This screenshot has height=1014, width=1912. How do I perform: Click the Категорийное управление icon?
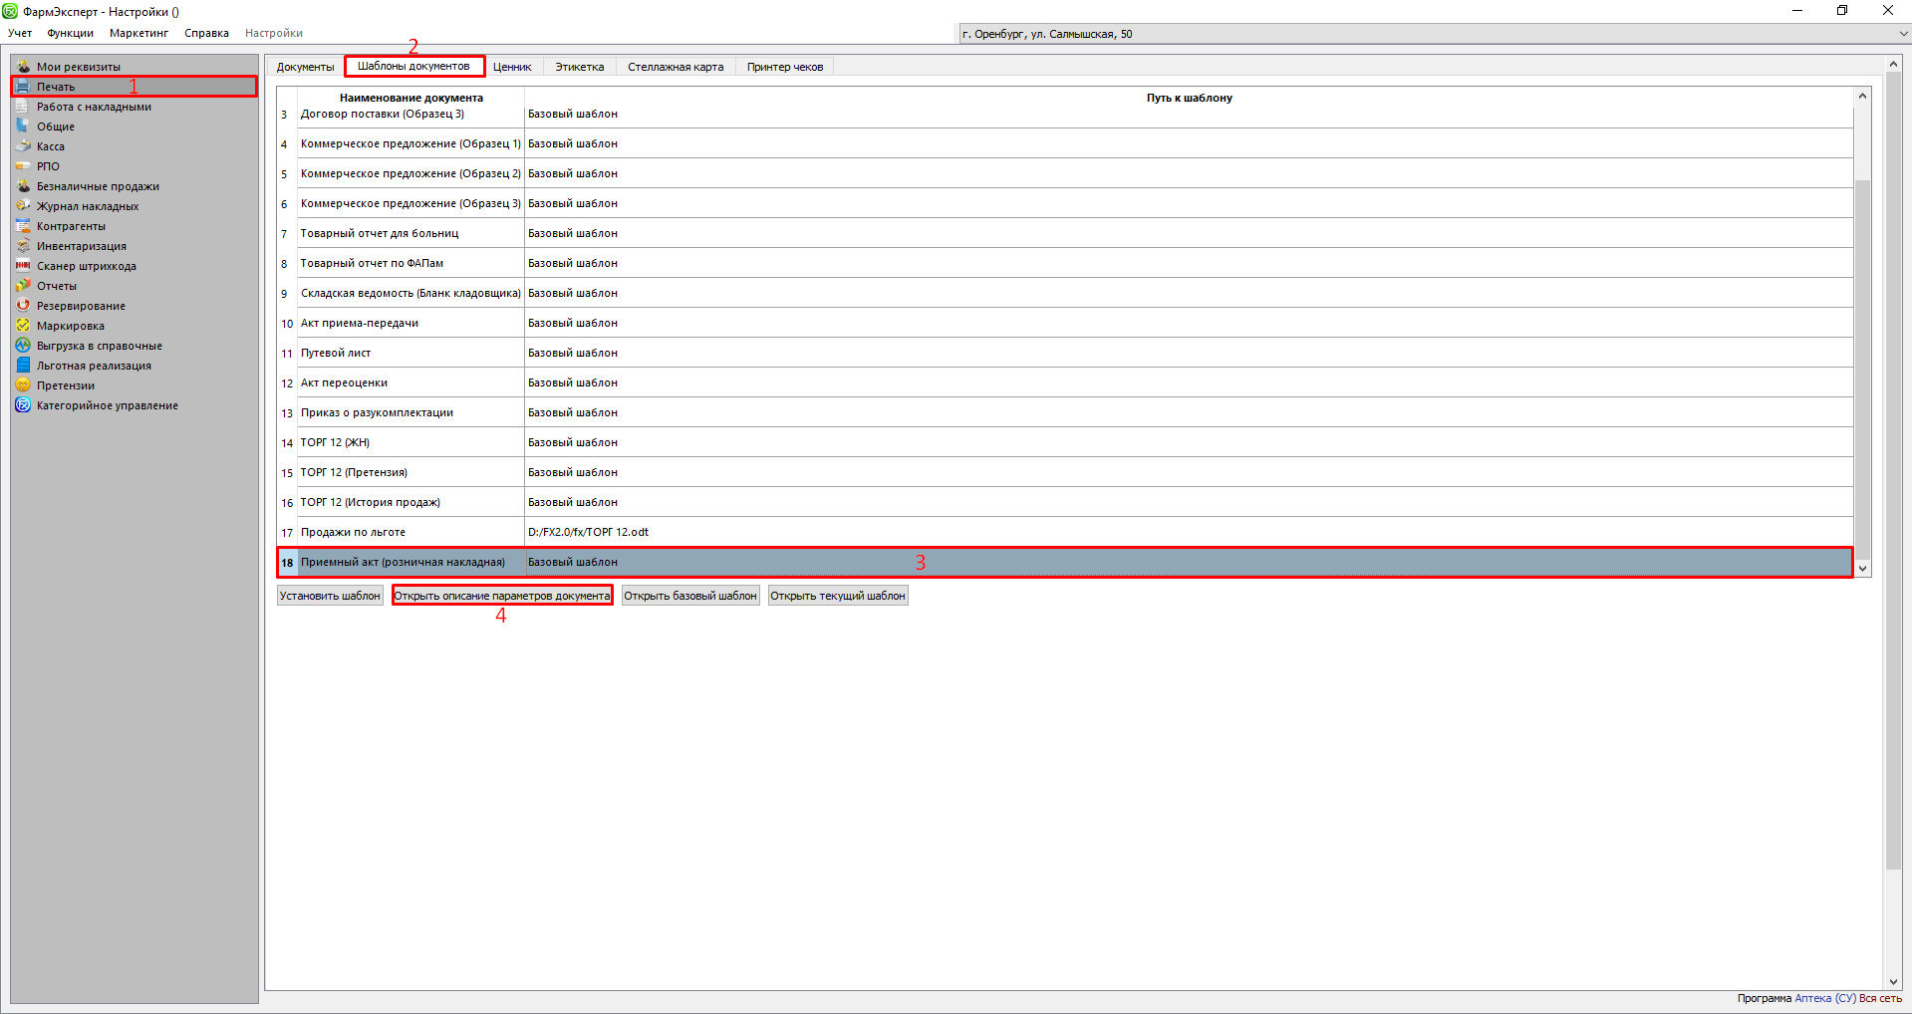pyautogui.click(x=23, y=405)
